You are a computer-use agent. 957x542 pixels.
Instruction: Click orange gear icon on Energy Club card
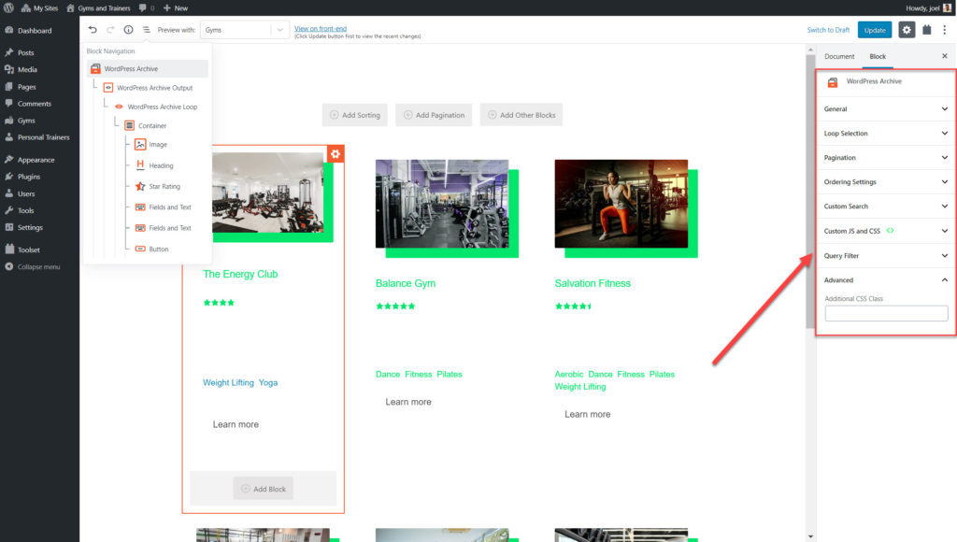click(x=336, y=153)
